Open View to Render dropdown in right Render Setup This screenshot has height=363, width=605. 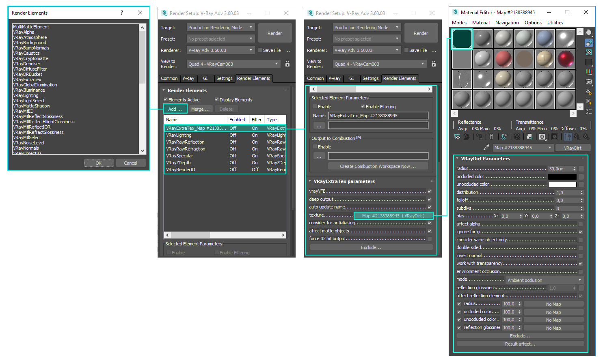(380, 64)
